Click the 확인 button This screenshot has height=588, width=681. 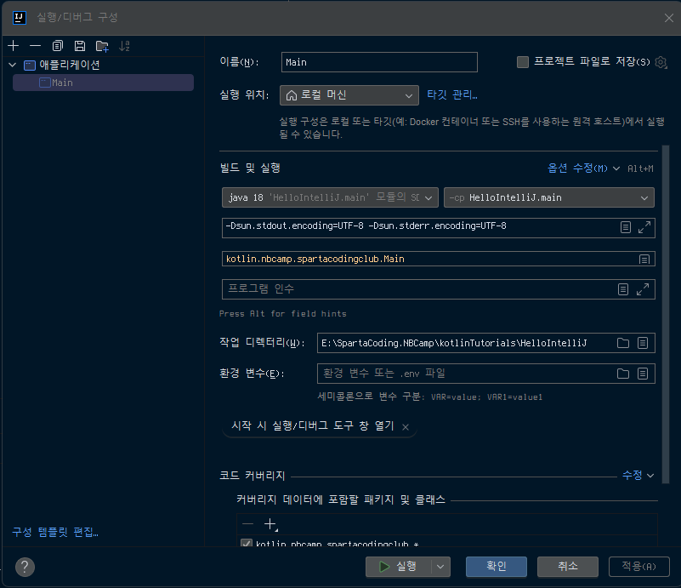click(496, 567)
